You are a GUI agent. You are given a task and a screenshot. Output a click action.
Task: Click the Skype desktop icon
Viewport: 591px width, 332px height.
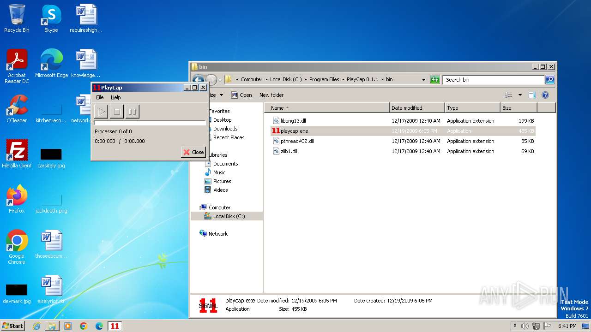[x=51, y=18]
